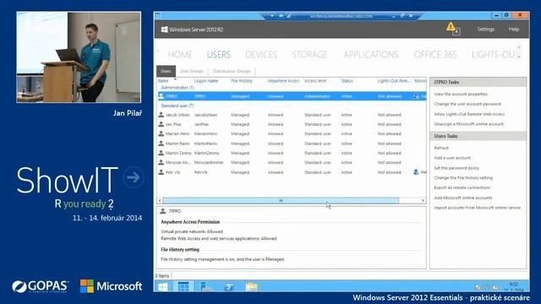Image resolution: width=541 pixels, height=304 pixels.
Task: Sort by Access level column header
Action: tap(315, 81)
